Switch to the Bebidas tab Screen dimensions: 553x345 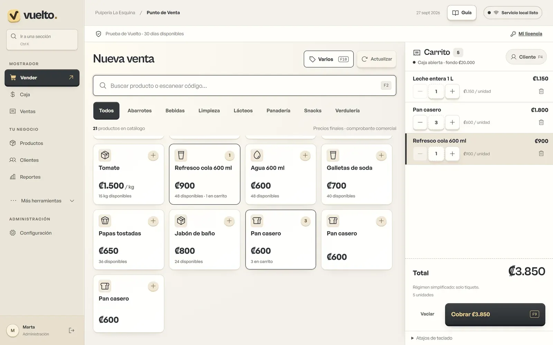pos(175,111)
